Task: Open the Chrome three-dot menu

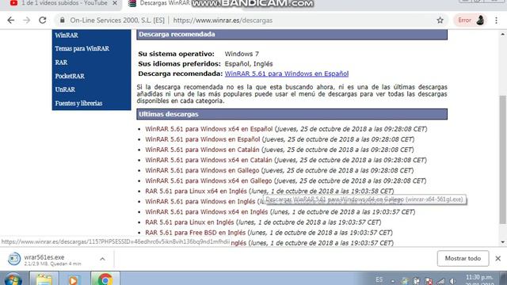Action: (x=497, y=21)
